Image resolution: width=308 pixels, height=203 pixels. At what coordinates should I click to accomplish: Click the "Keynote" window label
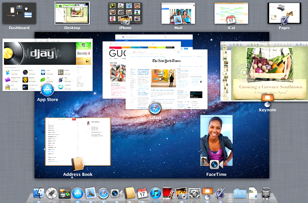(x=267, y=110)
